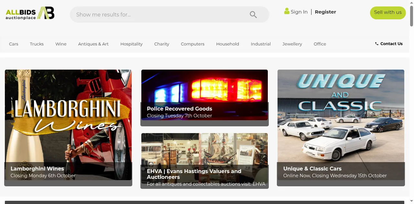Open the Hospitality category

tap(131, 44)
